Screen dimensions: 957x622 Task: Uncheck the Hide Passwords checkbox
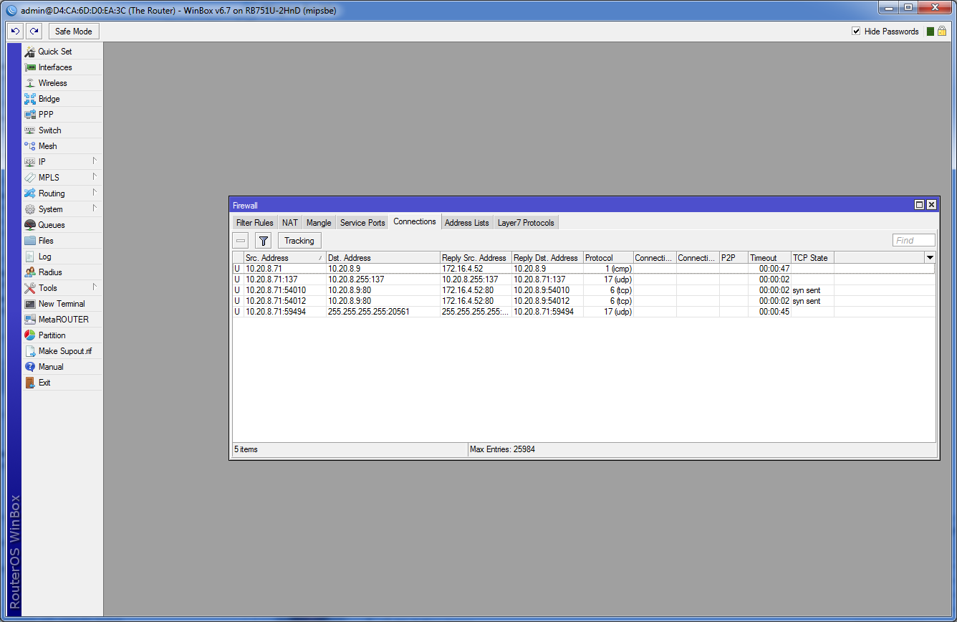coord(857,31)
